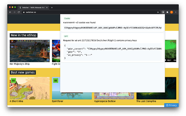Close the Switcher browser tab
The width and height of the screenshot is (186, 116).
(x=47, y=8)
